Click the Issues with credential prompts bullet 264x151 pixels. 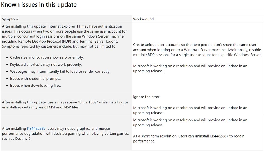click(x=36, y=79)
